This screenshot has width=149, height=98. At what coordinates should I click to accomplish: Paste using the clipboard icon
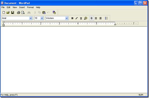(44, 13)
